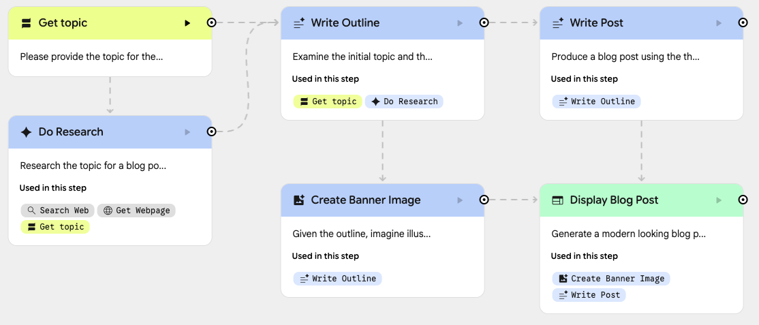Run the Get topic step play arrow
759x325 pixels.
[187, 23]
